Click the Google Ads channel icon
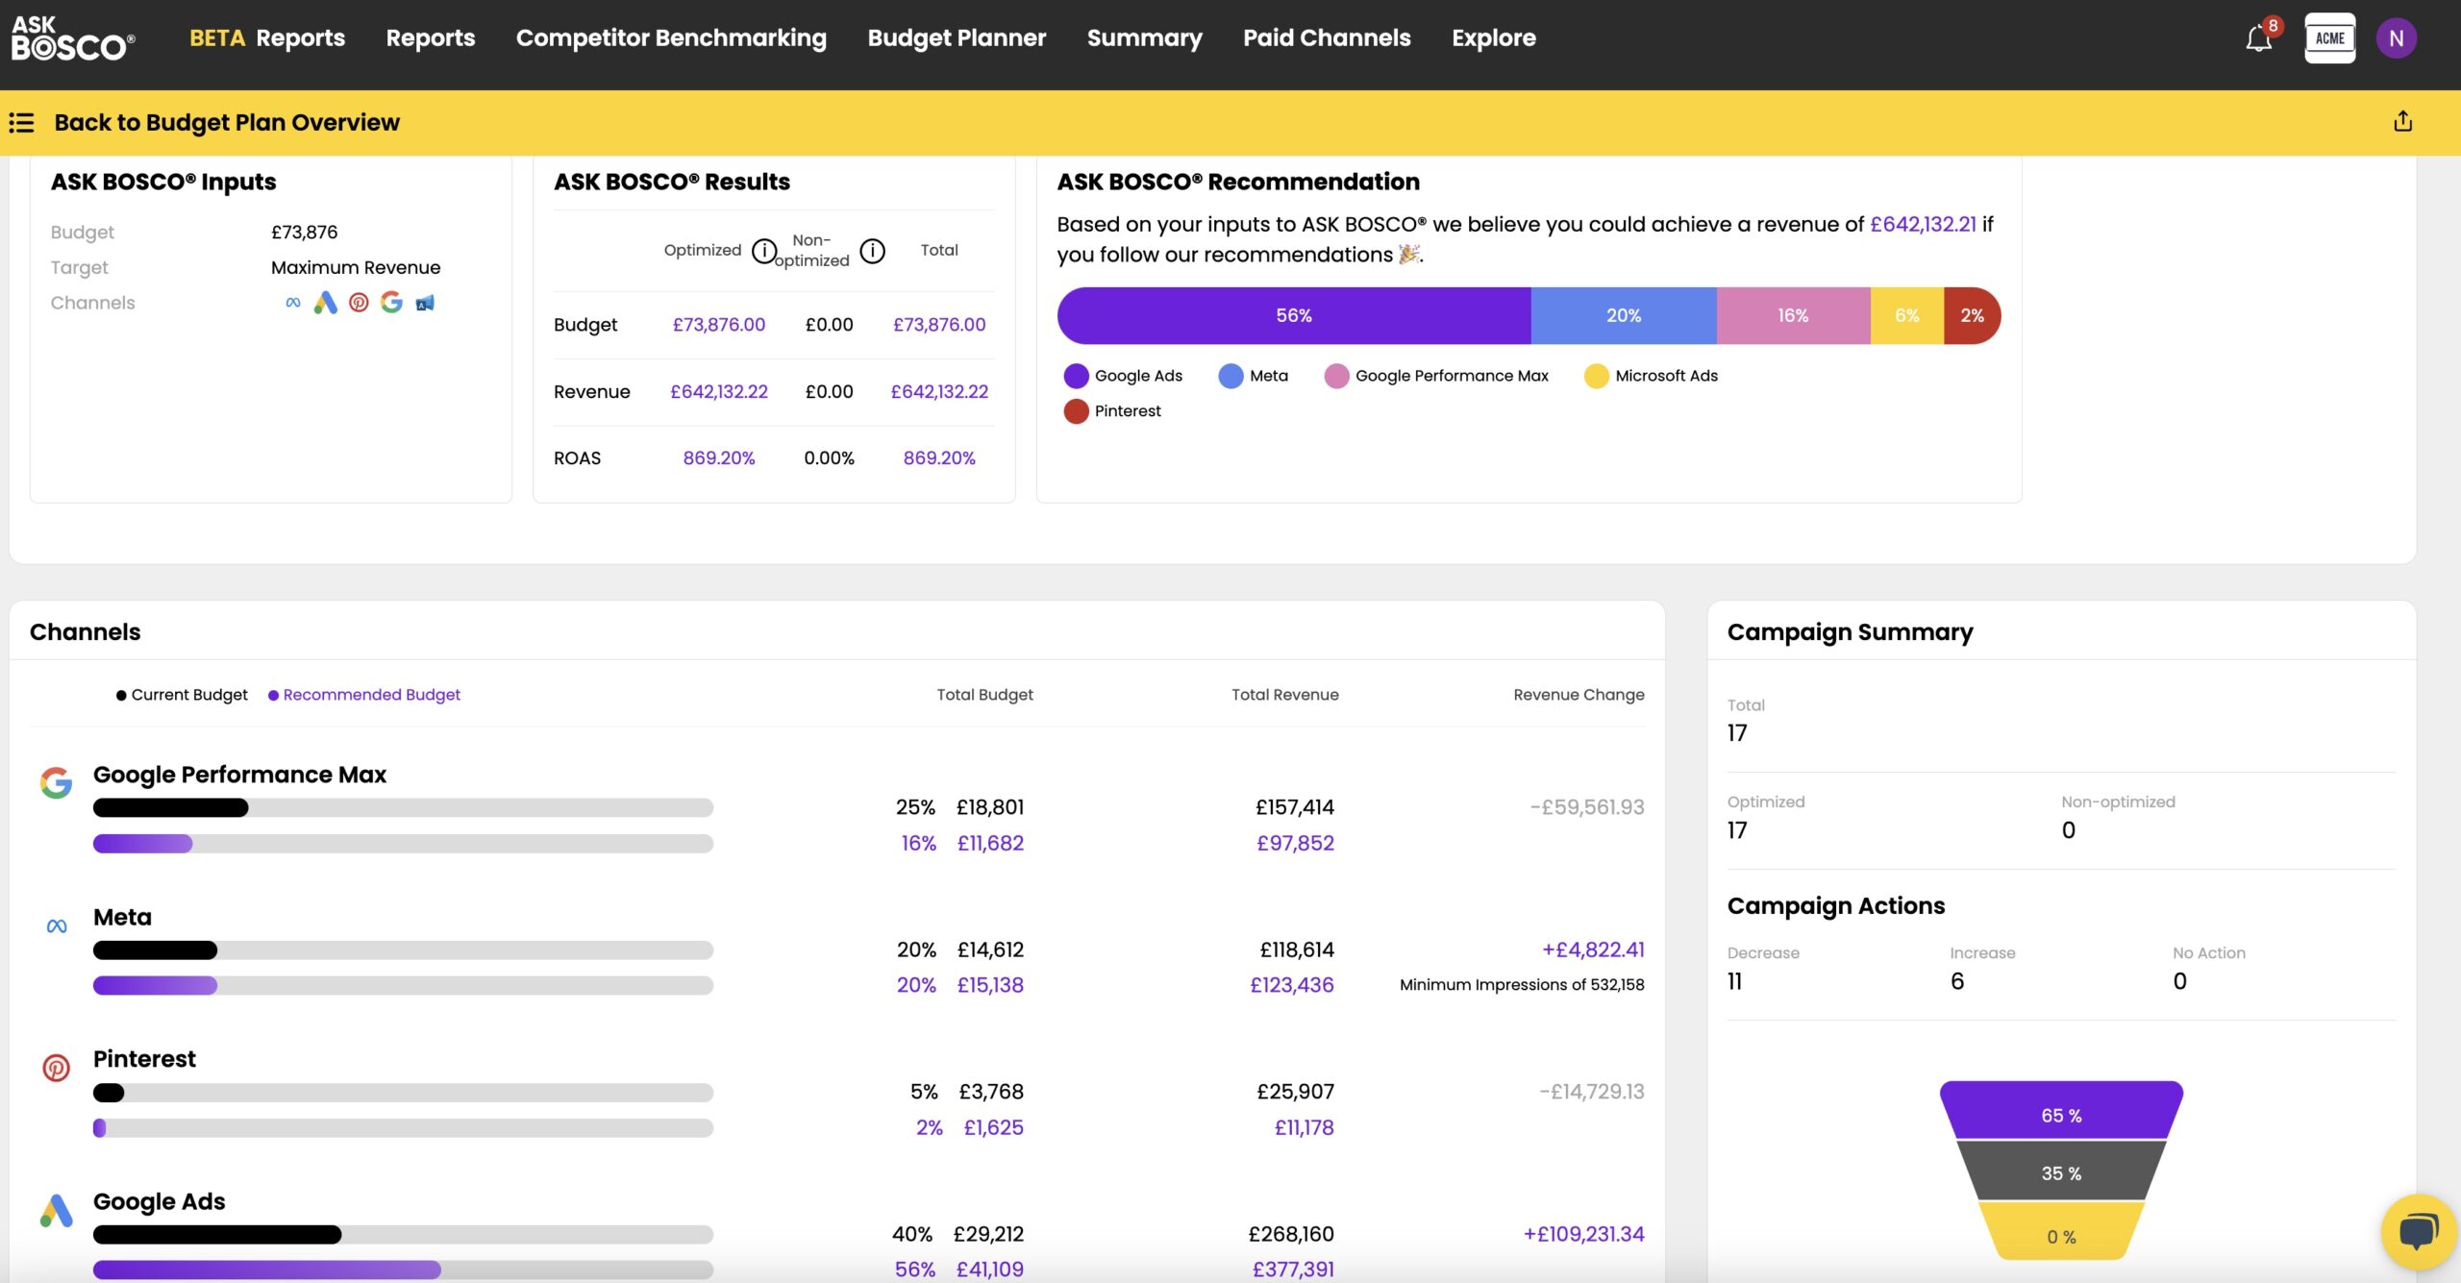 (x=57, y=1208)
